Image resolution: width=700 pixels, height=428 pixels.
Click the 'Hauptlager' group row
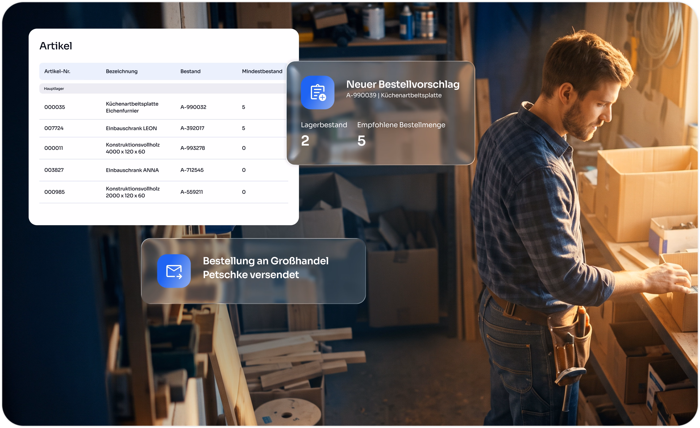[164, 88]
